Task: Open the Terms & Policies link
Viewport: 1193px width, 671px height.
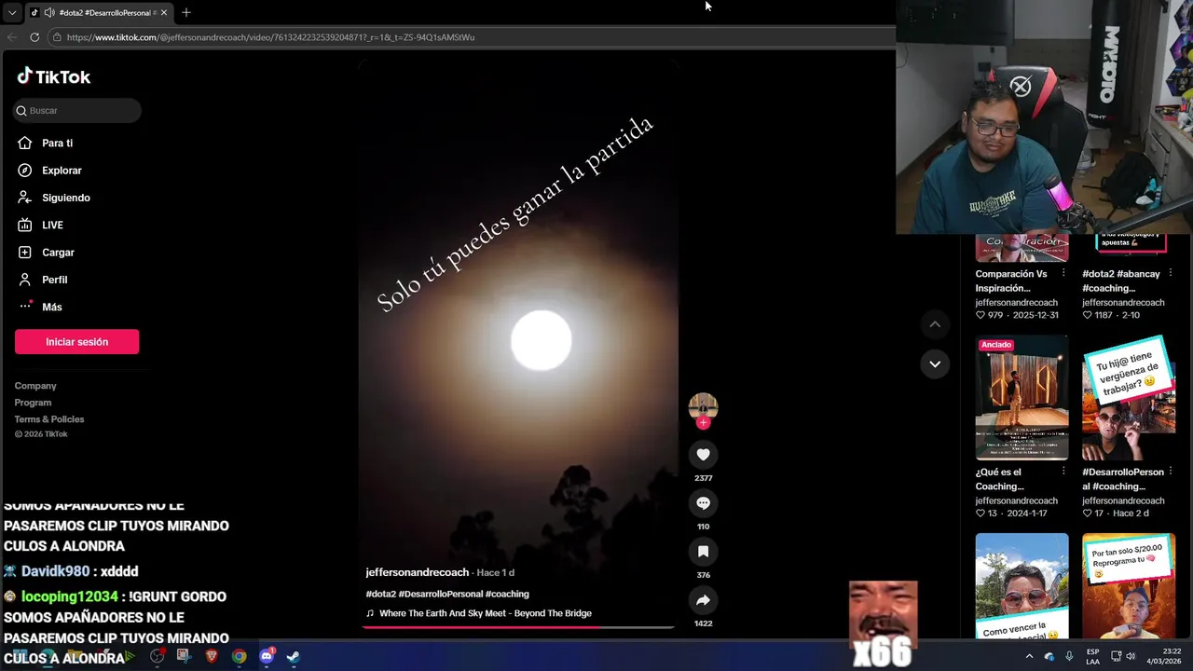Action: [x=49, y=419]
